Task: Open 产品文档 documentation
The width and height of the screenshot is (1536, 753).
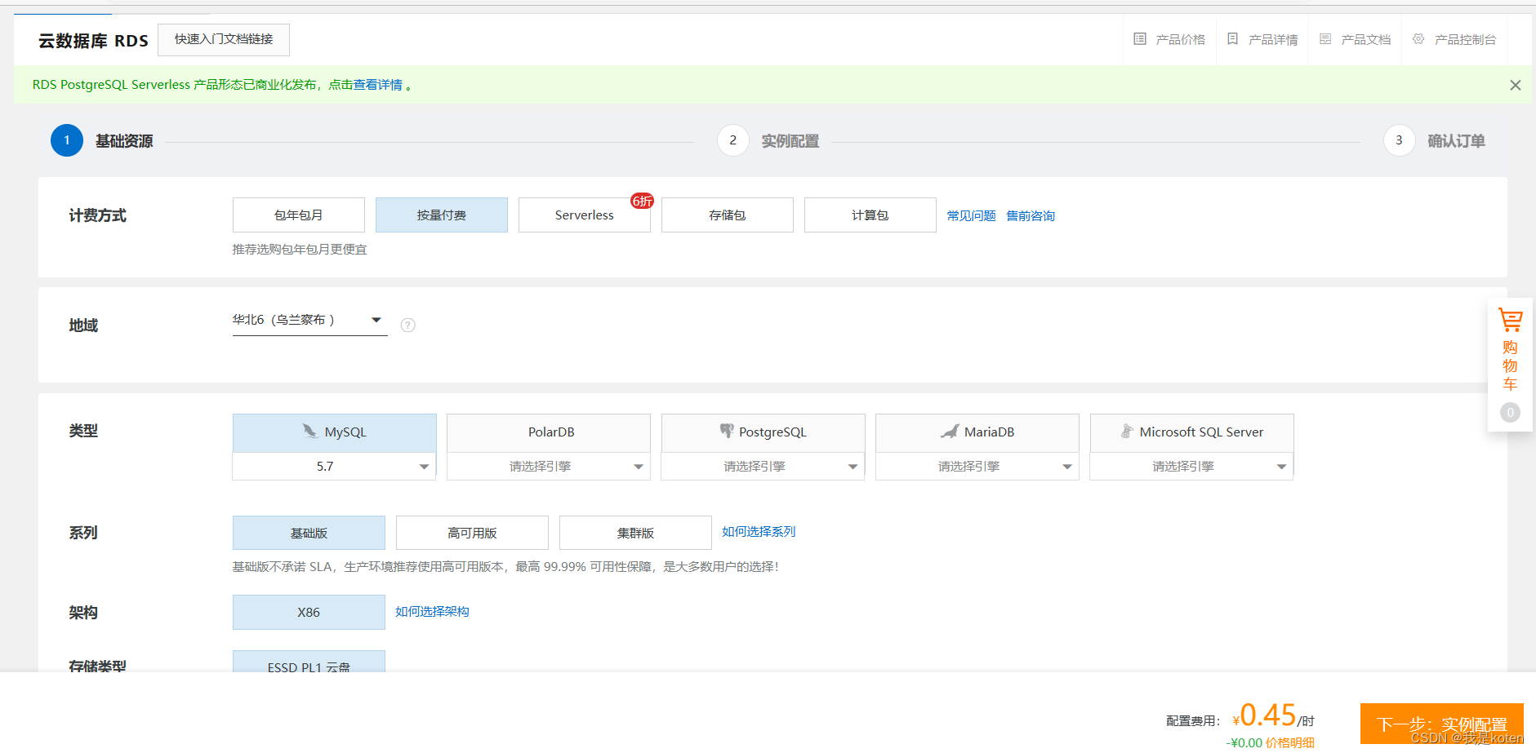Action: [x=1365, y=39]
